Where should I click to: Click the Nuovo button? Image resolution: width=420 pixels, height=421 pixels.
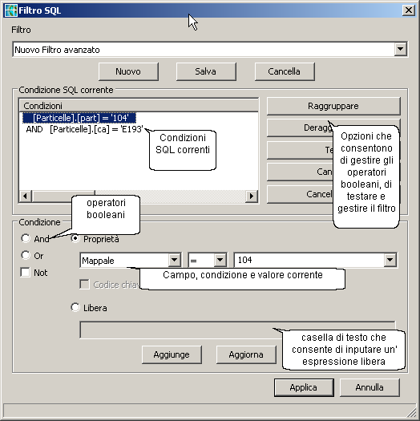(x=128, y=71)
